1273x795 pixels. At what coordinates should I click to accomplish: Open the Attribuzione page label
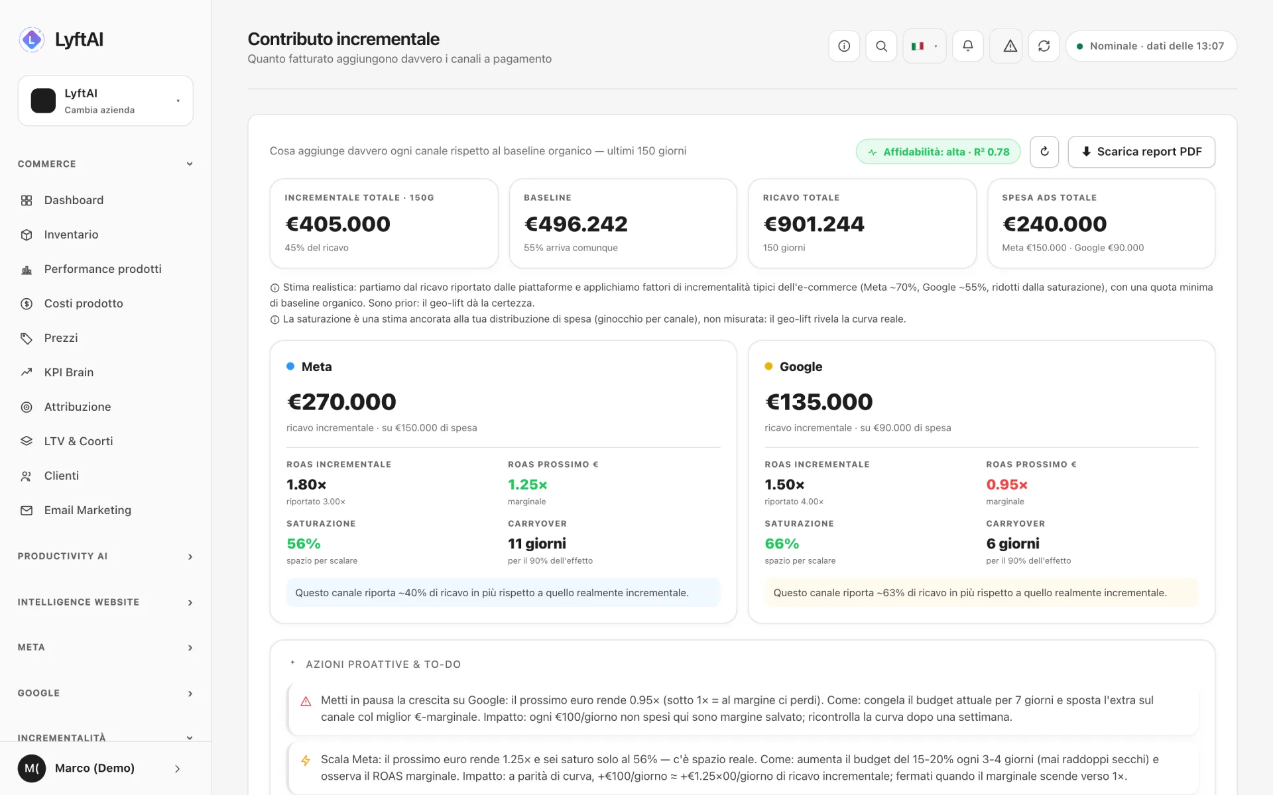[x=78, y=407]
